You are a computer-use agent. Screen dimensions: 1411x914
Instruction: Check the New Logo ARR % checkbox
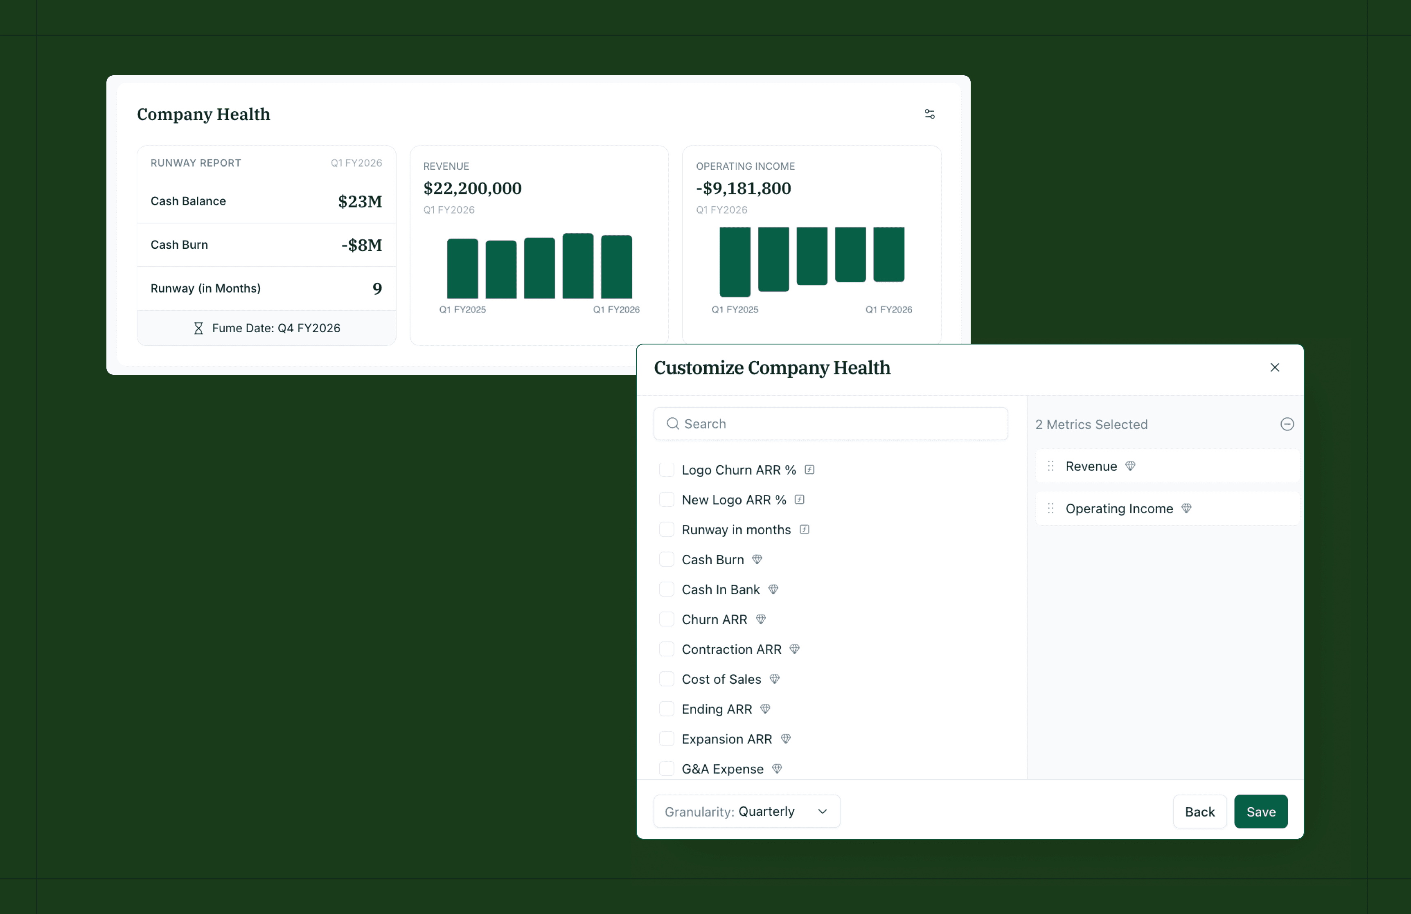tap(666, 500)
